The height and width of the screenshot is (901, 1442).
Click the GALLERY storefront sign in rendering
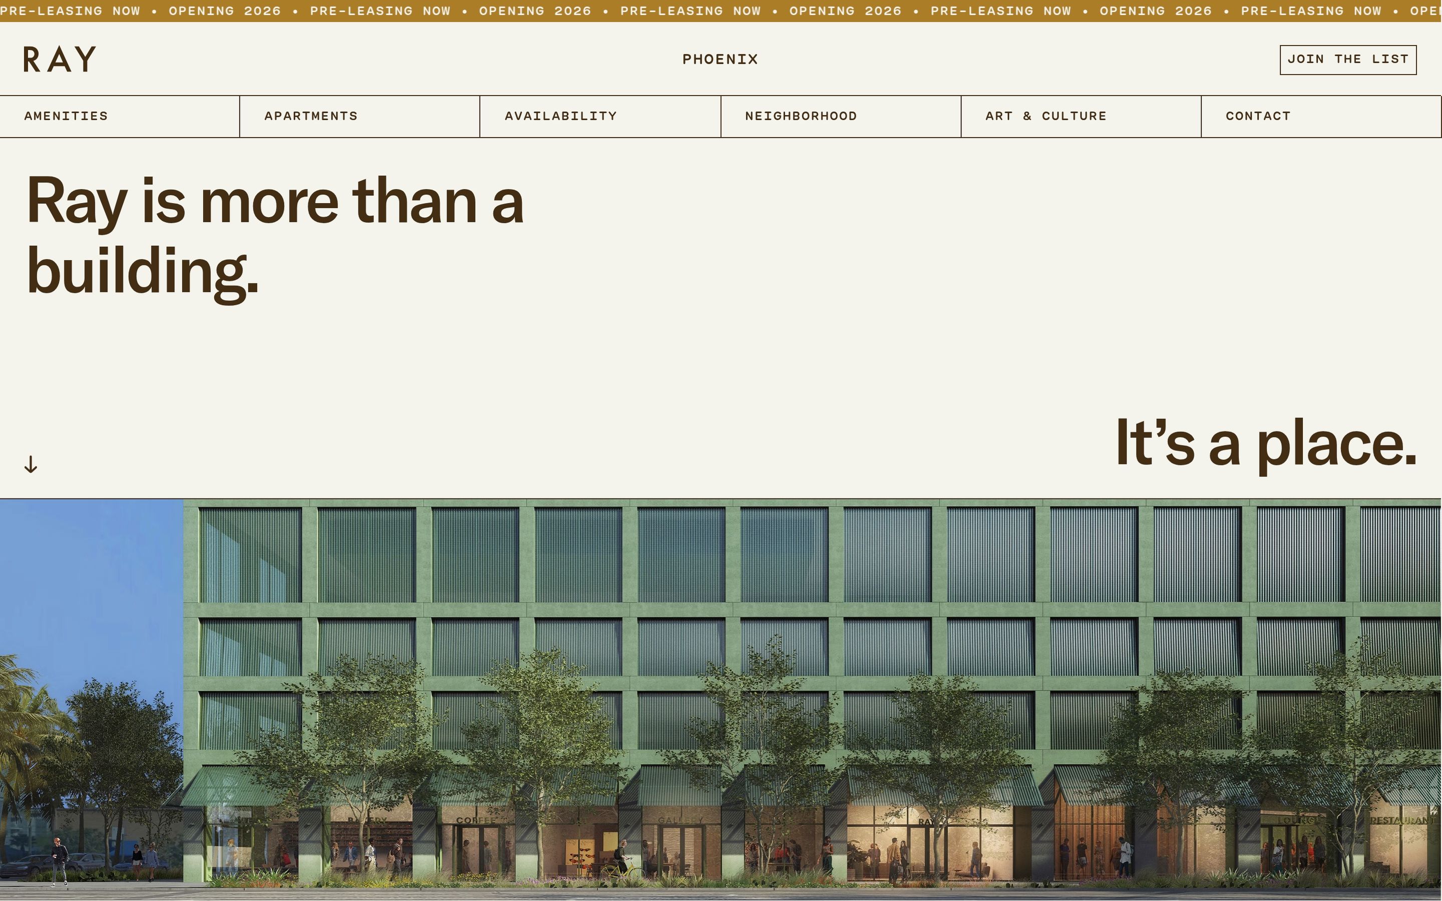pos(680,820)
